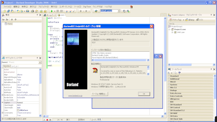Click the filter funnel icon in Tool Palette
Screen dimensions: 217x122
179,73
